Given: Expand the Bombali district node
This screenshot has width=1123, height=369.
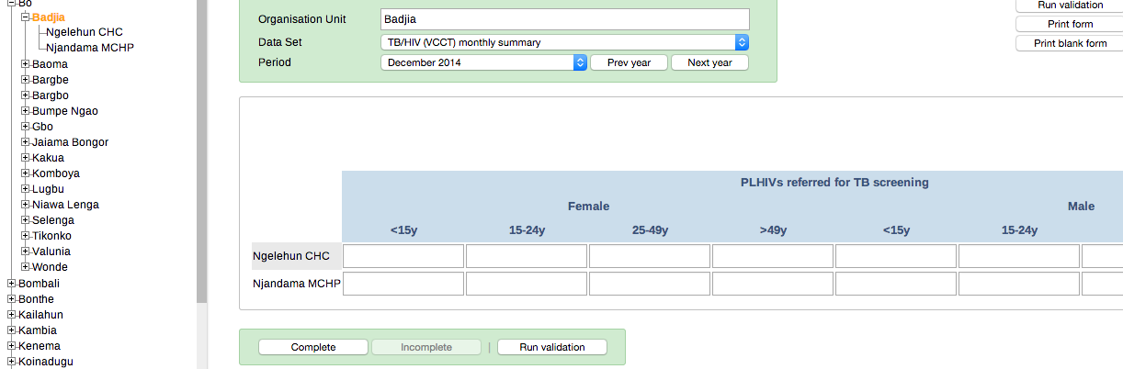Looking at the screenshot, I should click(x=12, y=284).
